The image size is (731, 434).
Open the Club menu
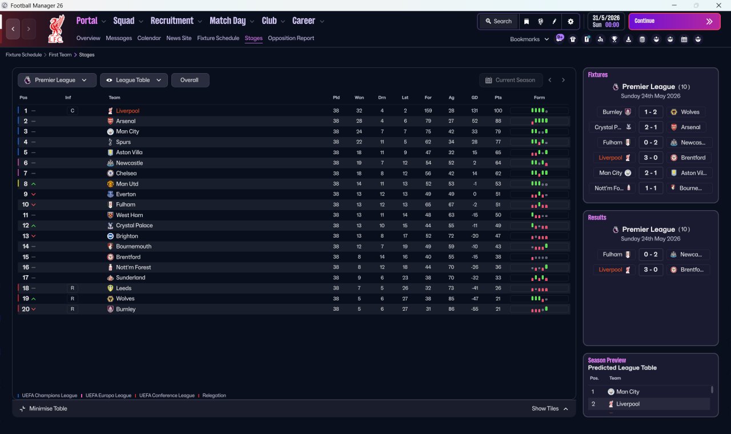tap(269, 21)
